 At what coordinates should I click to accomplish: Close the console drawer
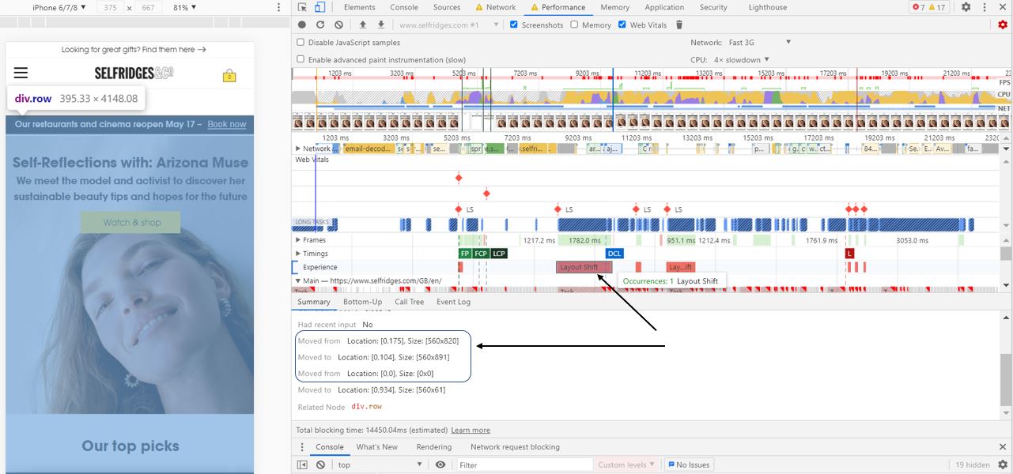pyautogui.click(x=1003, y=447)
